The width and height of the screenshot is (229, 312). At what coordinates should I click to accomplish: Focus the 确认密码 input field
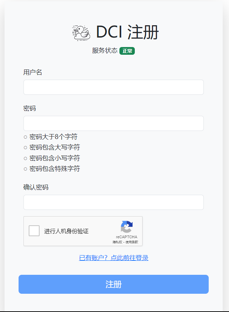113,202
